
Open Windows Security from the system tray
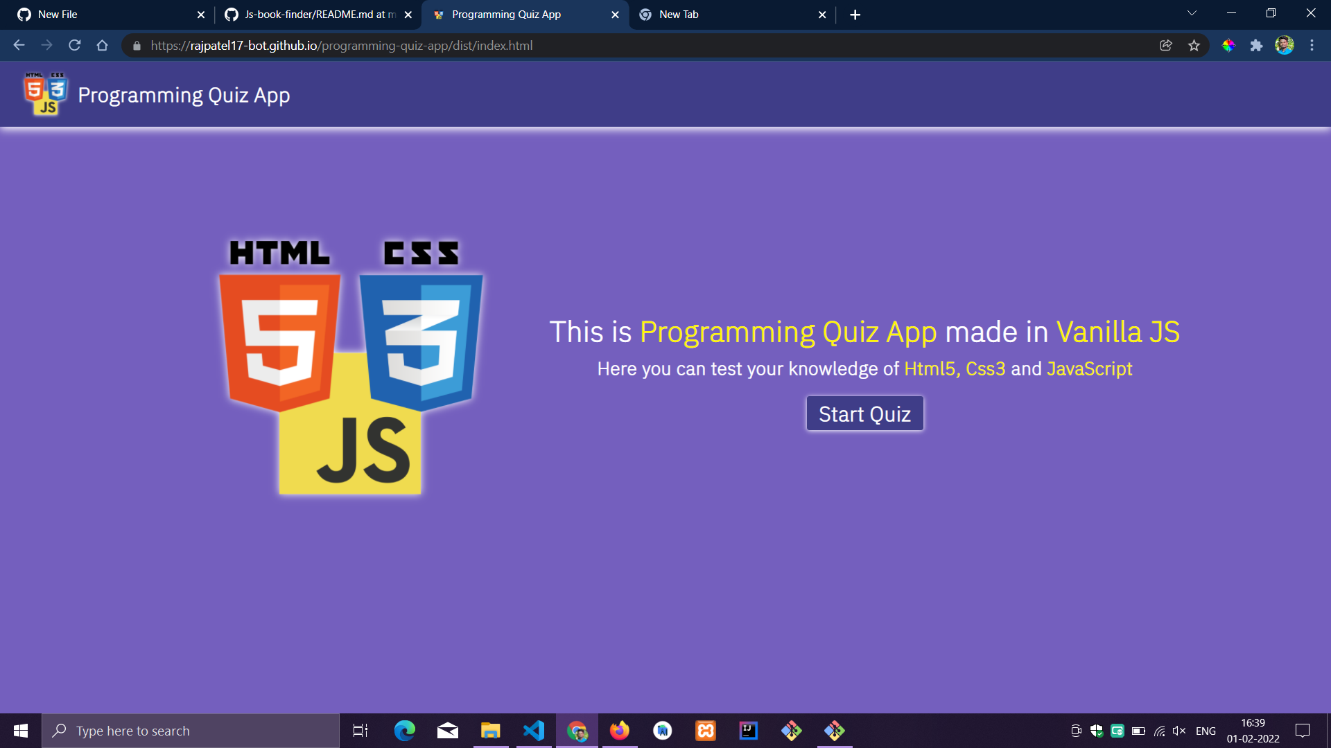coord(1096,730)
